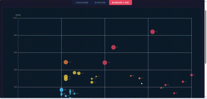
Task: Click the red dot labeled #2
Action: click(183, 82)
